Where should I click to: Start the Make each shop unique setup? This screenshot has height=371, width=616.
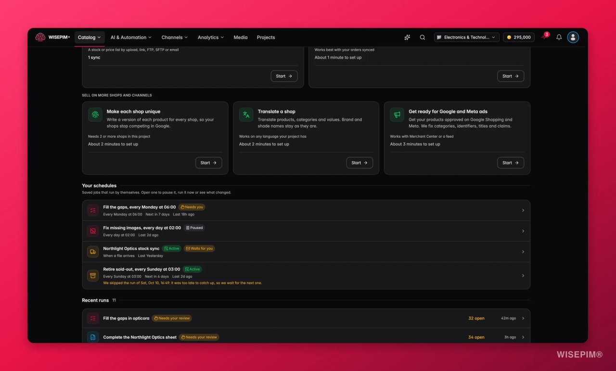tap(209, 163)
